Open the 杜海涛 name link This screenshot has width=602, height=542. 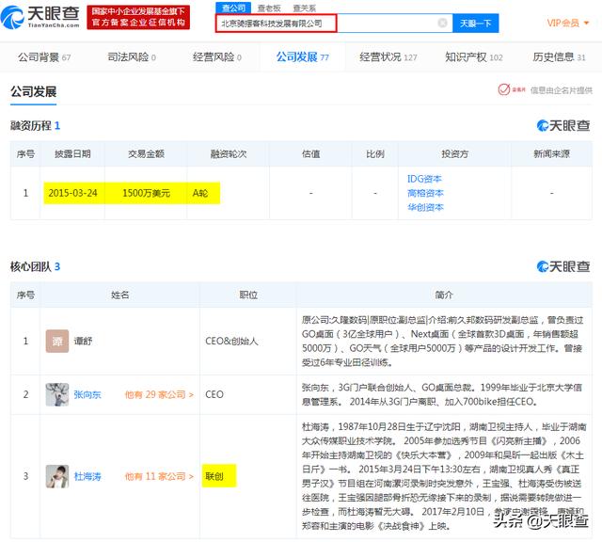pos(87,476)
